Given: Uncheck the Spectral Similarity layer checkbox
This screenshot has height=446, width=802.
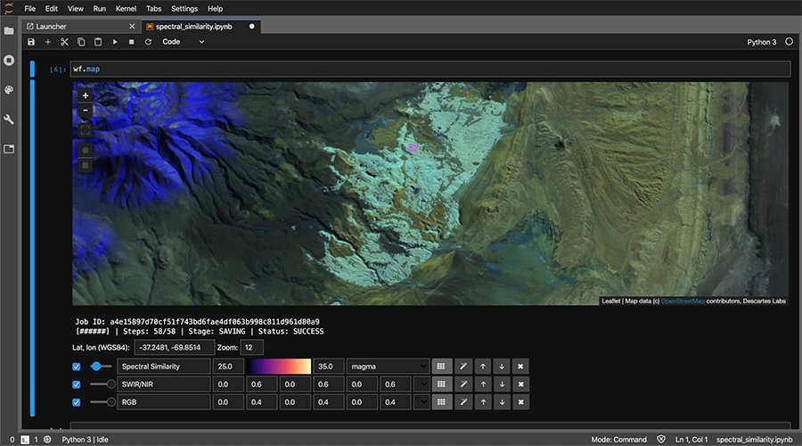Looking at the screenshot, I should click(x=77, y=367).
